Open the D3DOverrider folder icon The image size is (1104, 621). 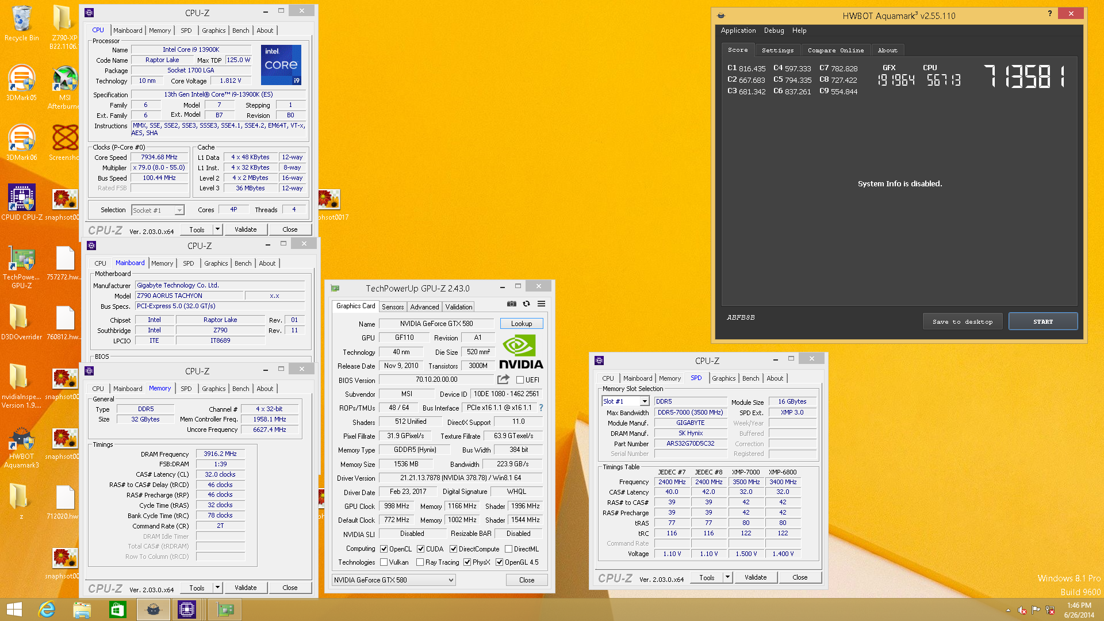tap(21, 322)
